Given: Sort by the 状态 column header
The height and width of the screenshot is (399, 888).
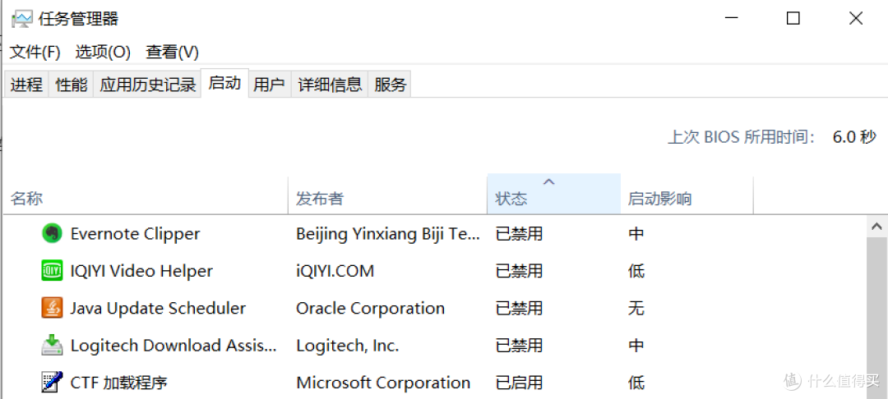Looking at the screenshot, I should tap(554, 195).
